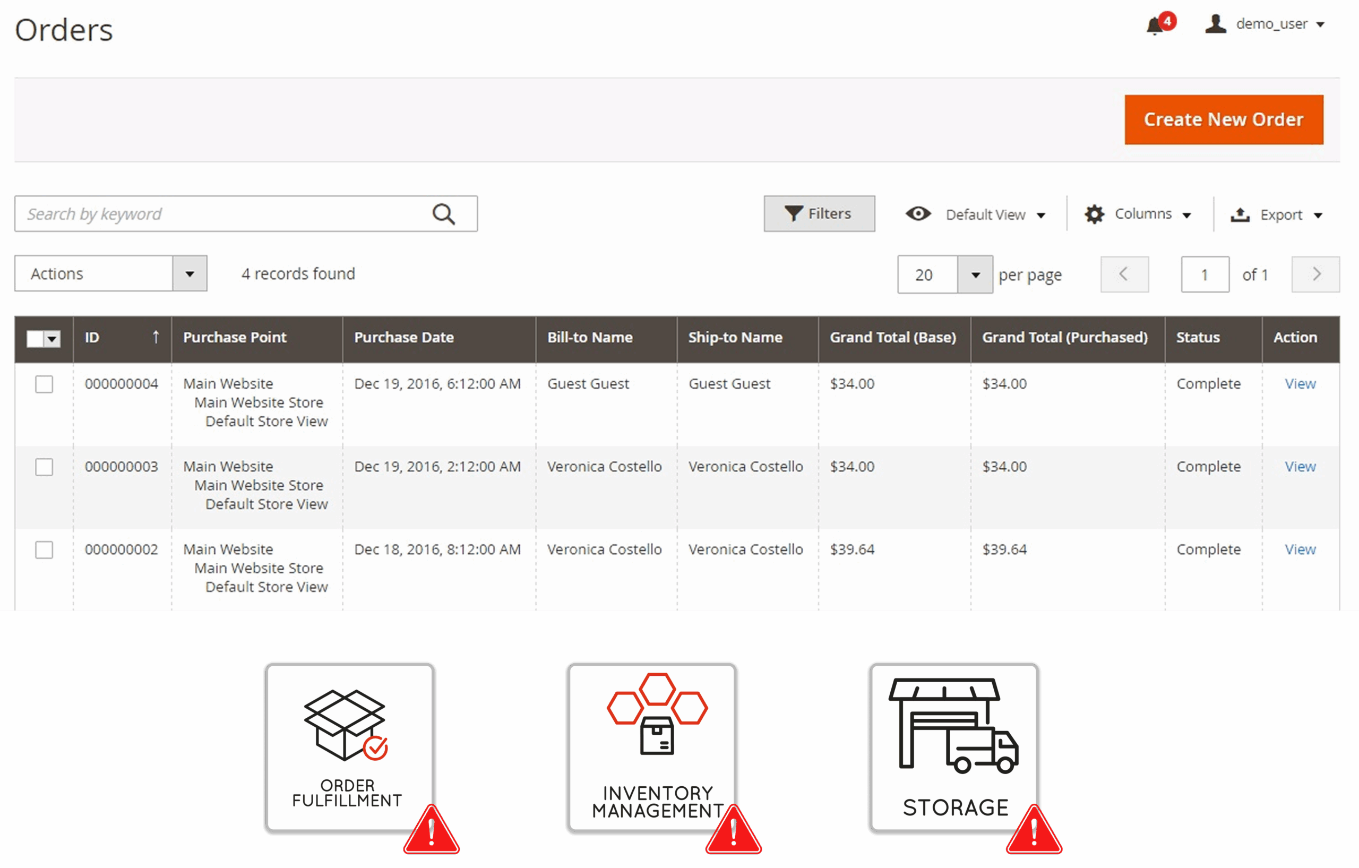Tick the checkbox for order 000000002
Screen dimensions: 1359x868
pyautogui.click(x=44, y=549)
